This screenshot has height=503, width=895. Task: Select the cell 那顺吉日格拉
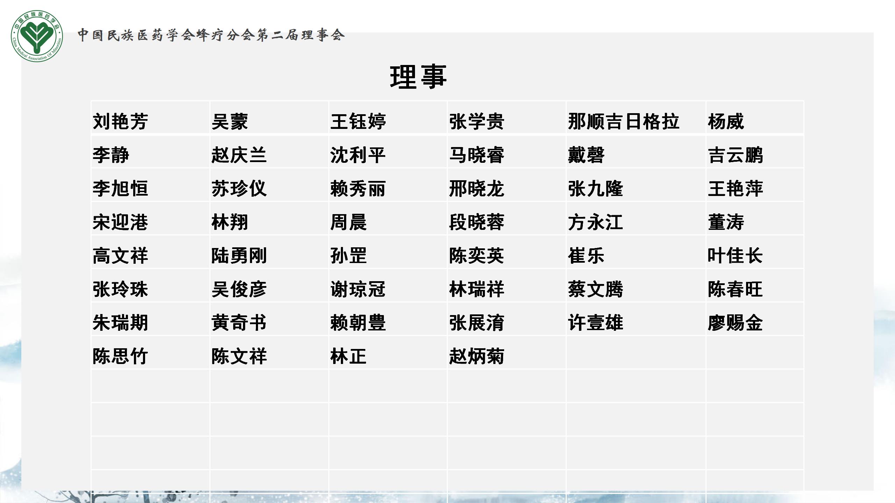click(623, 122)
